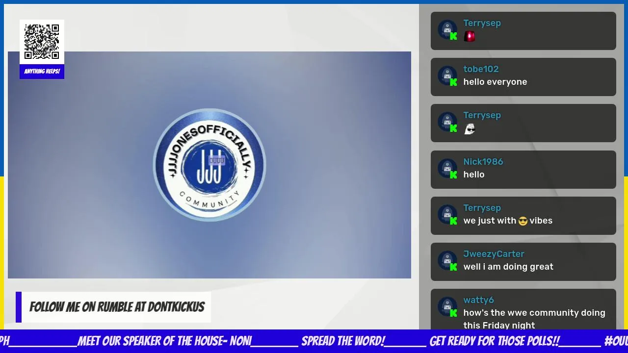Click the 'ANYTHING HELPS!' label under the QR code

pyautogui.click(x=42, y=72)
